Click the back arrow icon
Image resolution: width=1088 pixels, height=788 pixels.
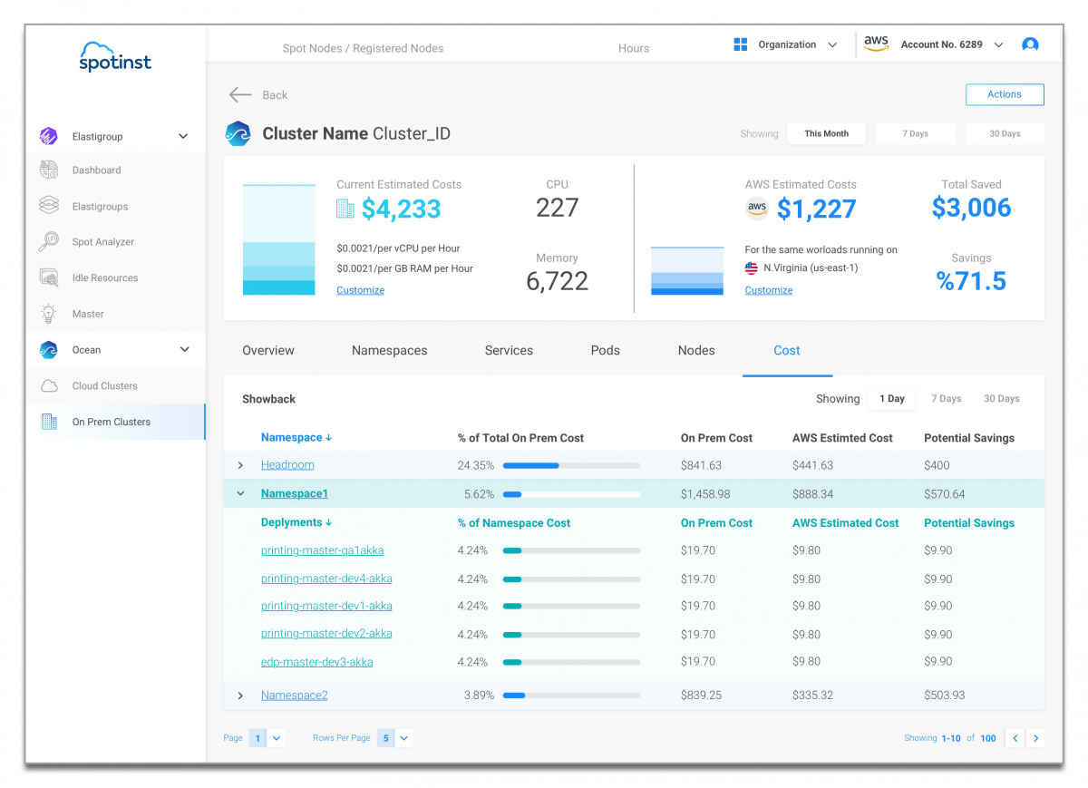[240, 94]
